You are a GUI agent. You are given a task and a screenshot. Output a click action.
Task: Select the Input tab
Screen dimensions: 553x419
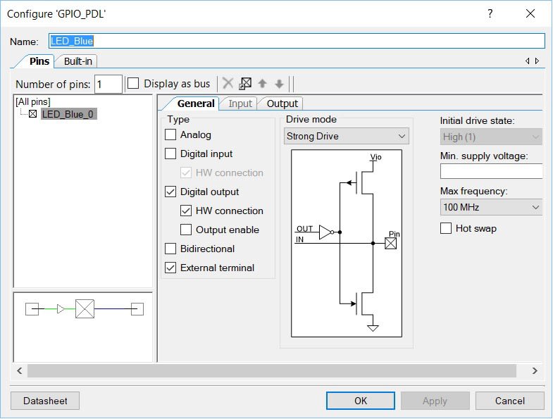point(240,104)
